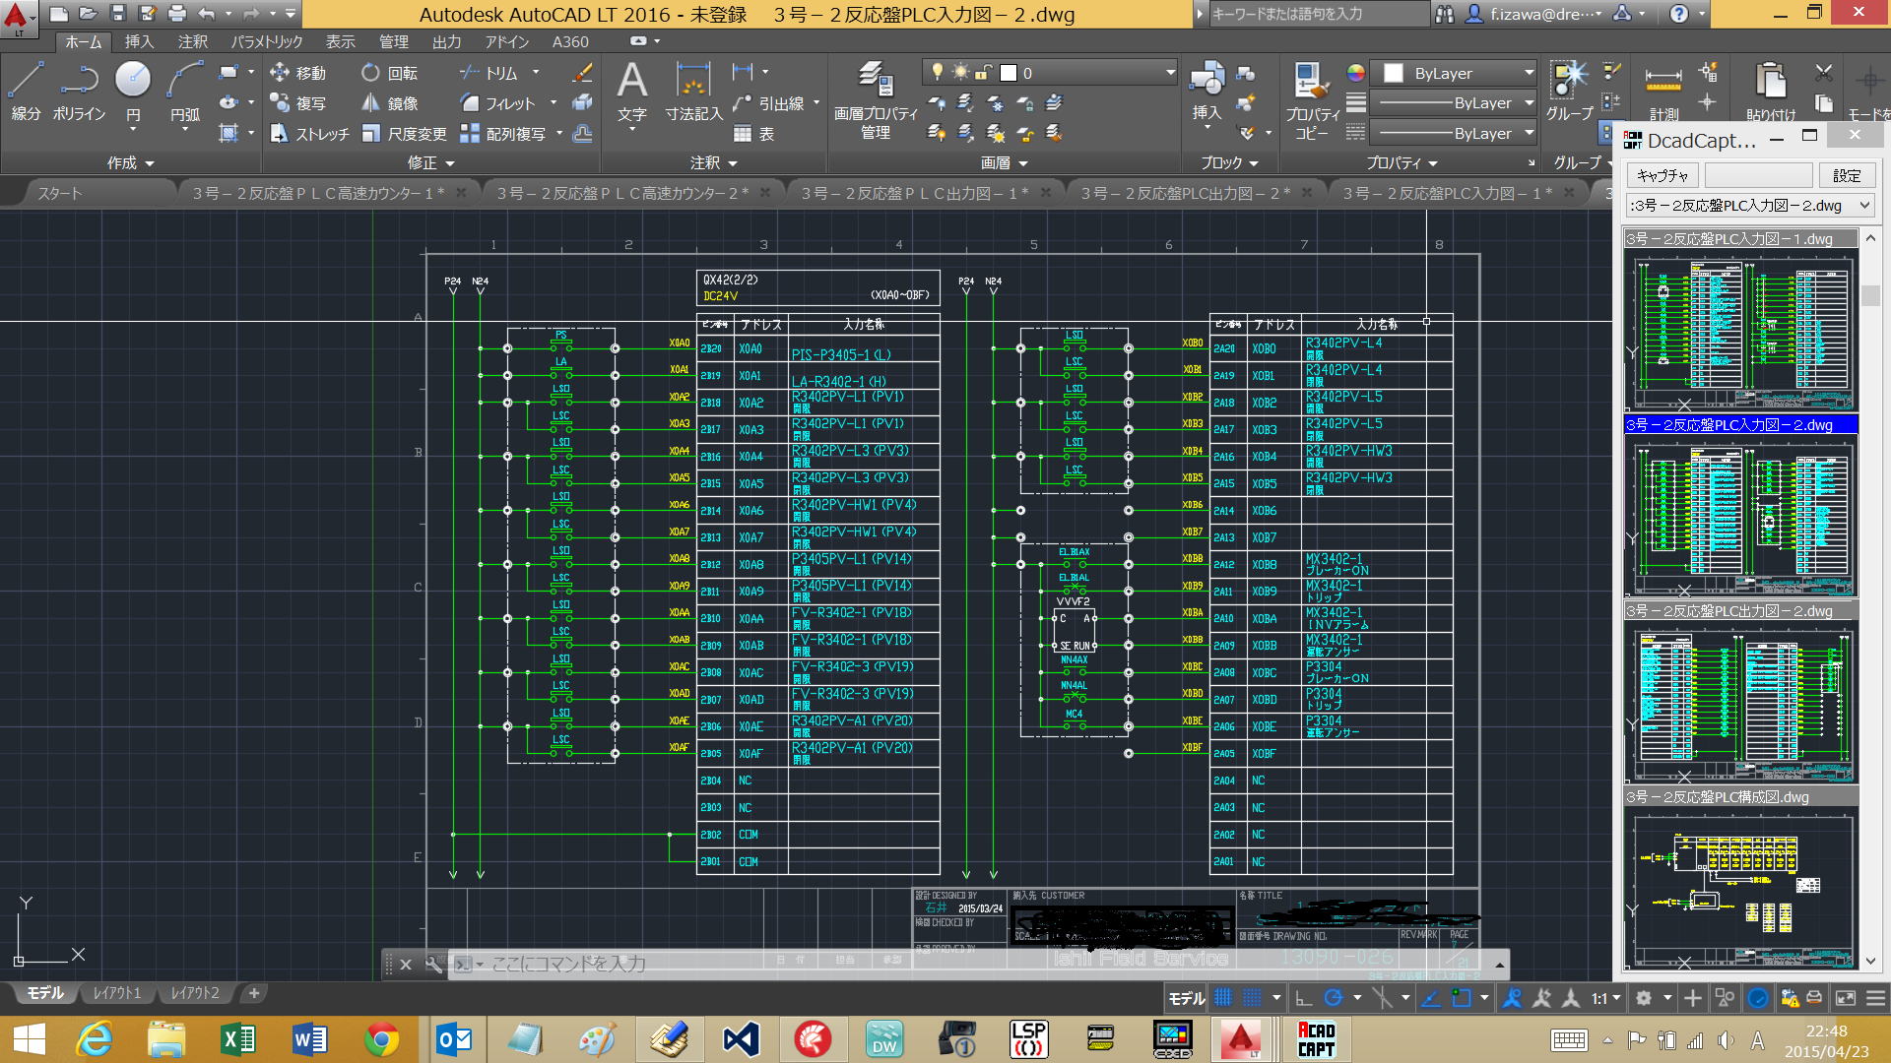Click the キャプチャ button
The height and width of the screenshot is (1063, 1891).
(x=1663, y=175)
